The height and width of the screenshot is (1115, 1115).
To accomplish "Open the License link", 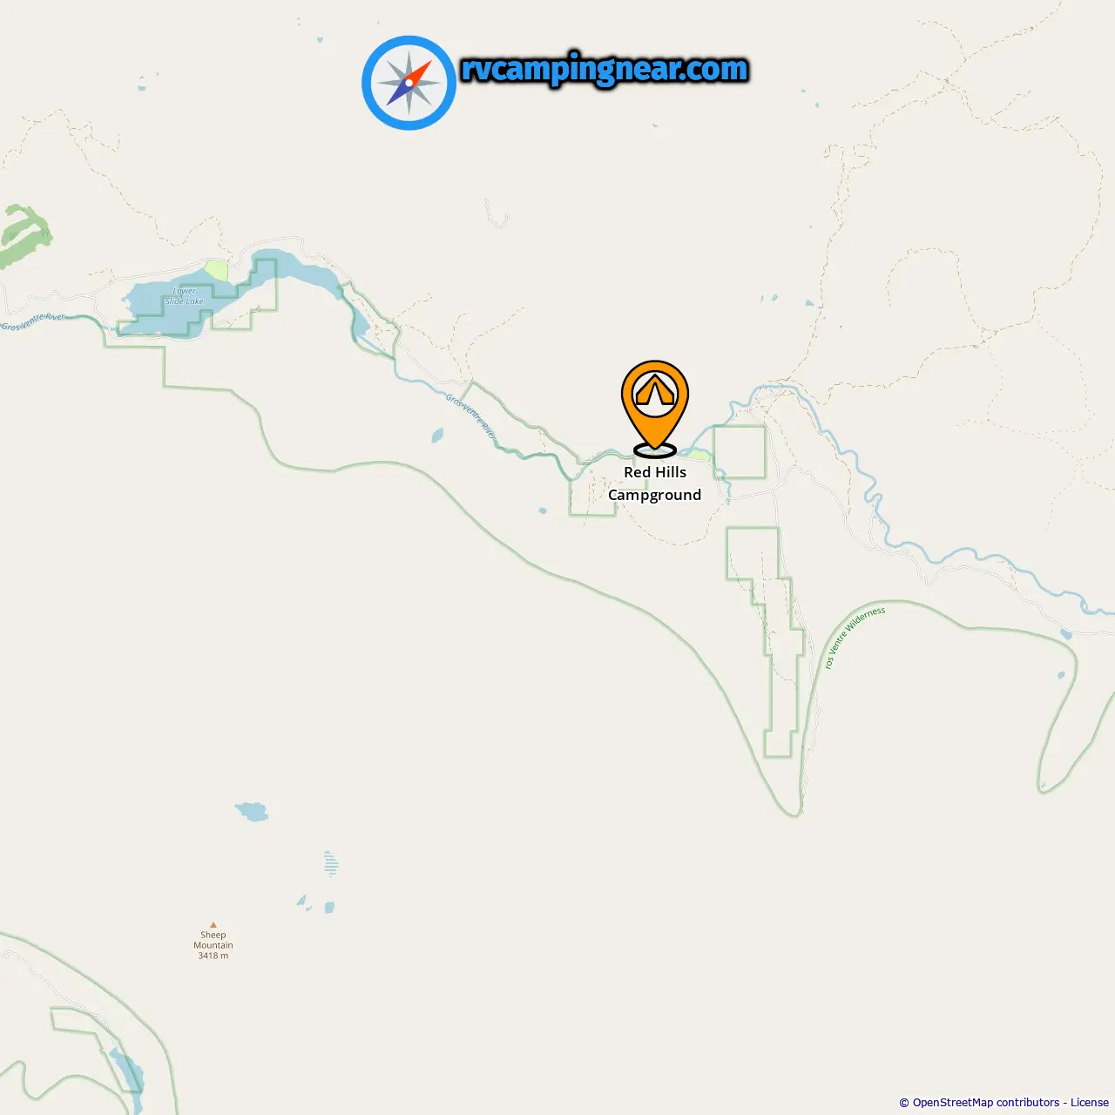I will click(x=1090, y=1103).
